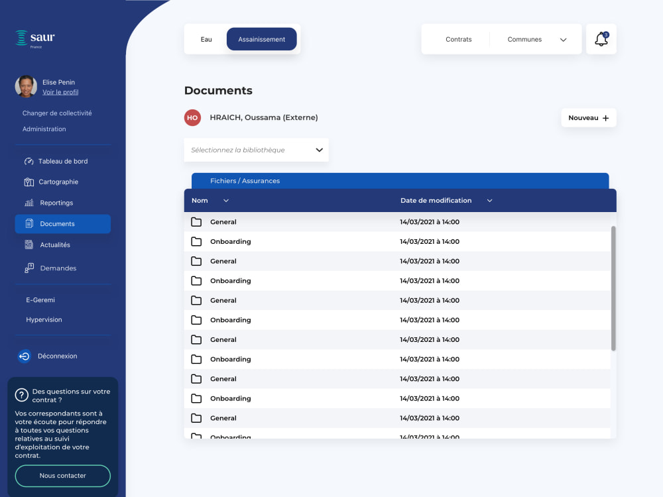Open Demandes via its request icon

[29, 268]
